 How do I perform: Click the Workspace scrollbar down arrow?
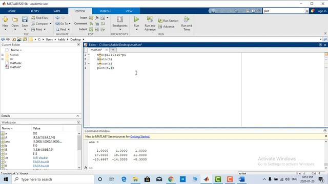click(79, 168)
